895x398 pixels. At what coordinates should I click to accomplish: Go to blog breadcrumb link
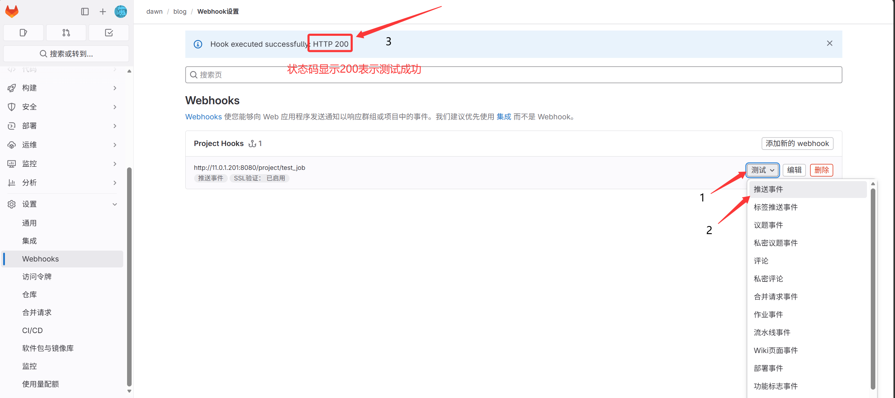click(180, 12)
